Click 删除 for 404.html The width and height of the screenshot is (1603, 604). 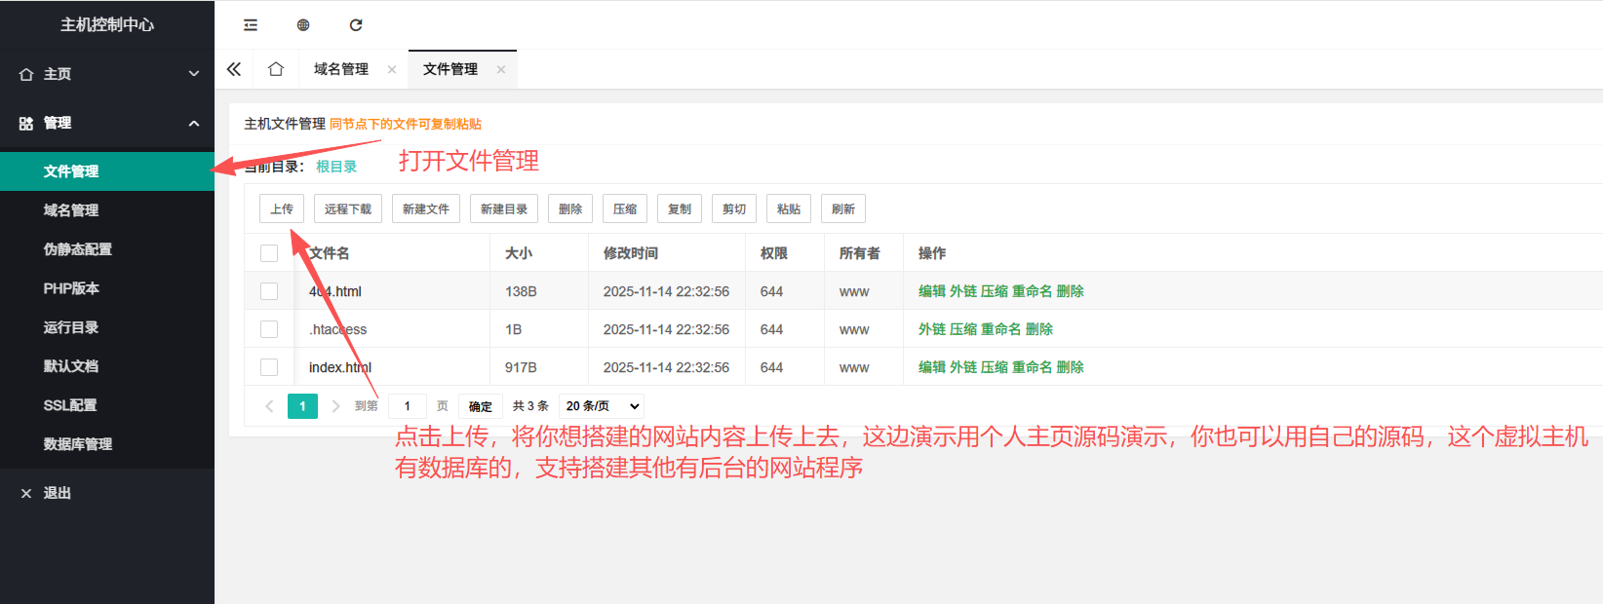click(1071, 291)
